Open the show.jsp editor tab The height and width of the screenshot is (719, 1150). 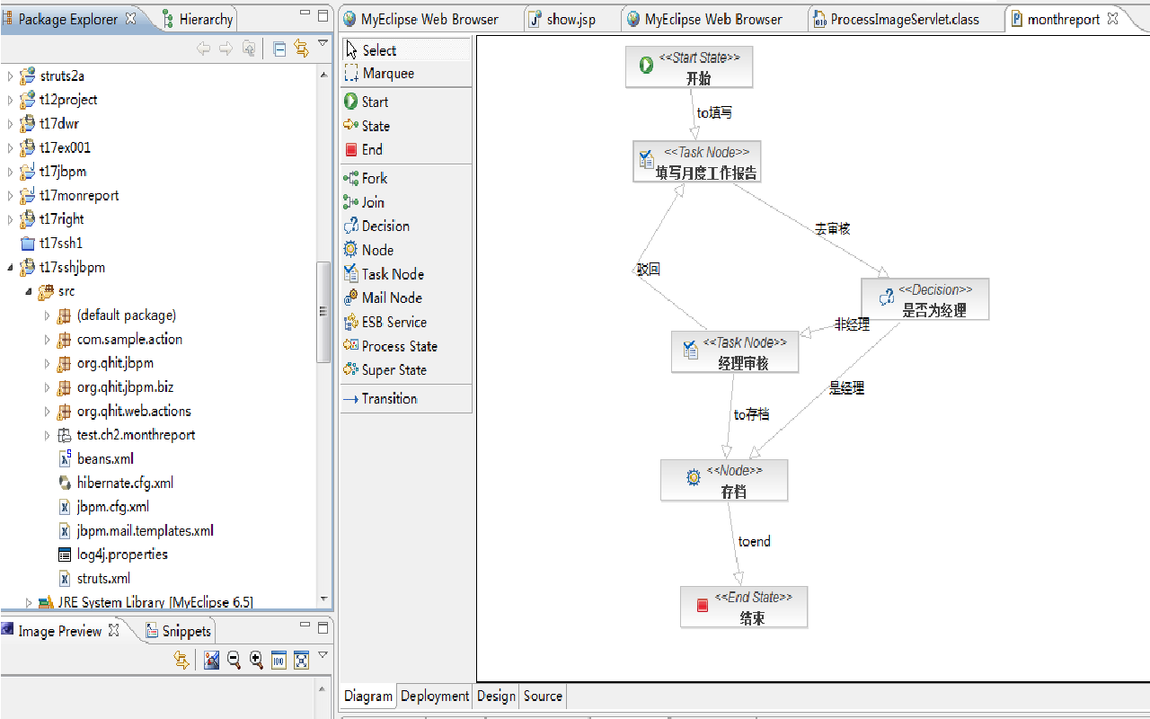(x=563, y=19)
